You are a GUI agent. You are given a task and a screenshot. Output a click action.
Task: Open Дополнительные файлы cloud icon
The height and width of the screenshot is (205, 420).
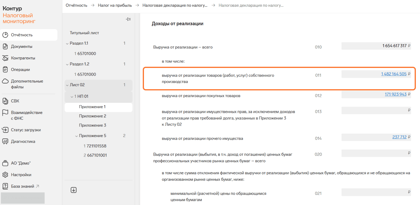pyautogui.click(x=5, y=81)
